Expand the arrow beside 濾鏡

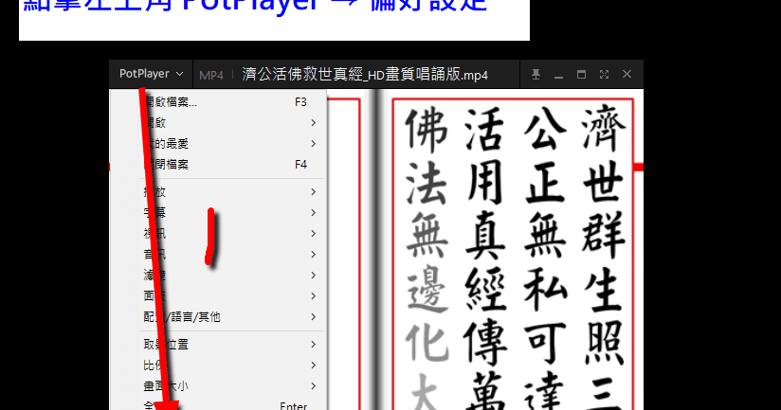coord(314,276)
